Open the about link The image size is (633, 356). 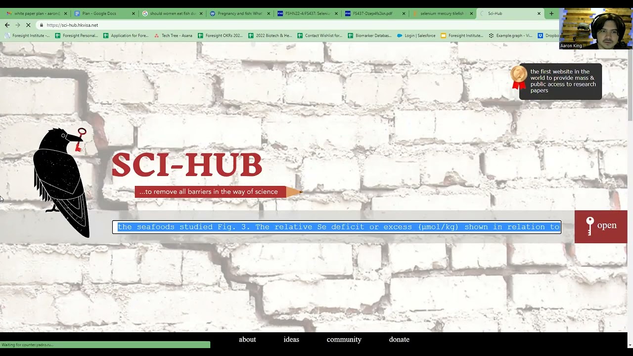(247, 340)
